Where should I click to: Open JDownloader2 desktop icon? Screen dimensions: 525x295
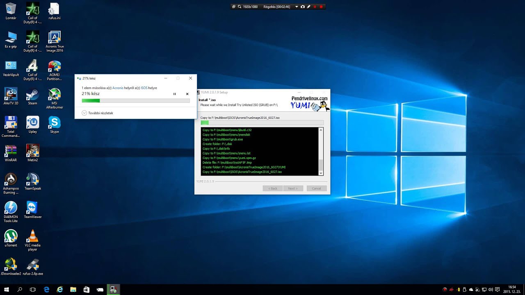[x=11, y=266]
